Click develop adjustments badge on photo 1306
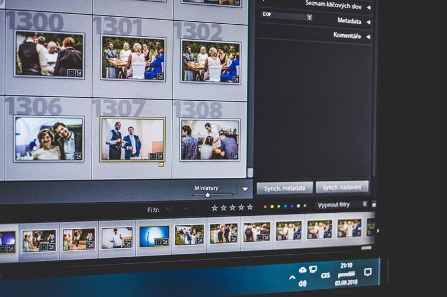The width and height of the screenshot is (447, 297). tap(78, 156)
